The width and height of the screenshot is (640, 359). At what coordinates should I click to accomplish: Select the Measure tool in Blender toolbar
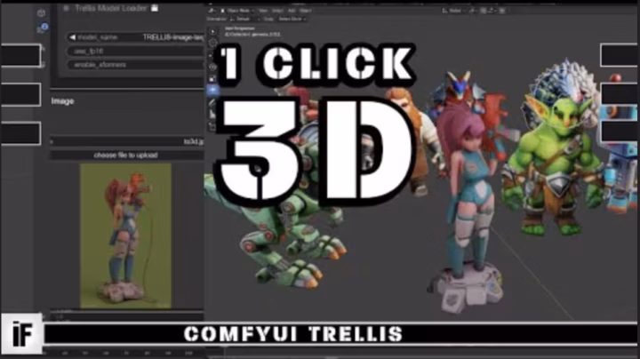212,115
